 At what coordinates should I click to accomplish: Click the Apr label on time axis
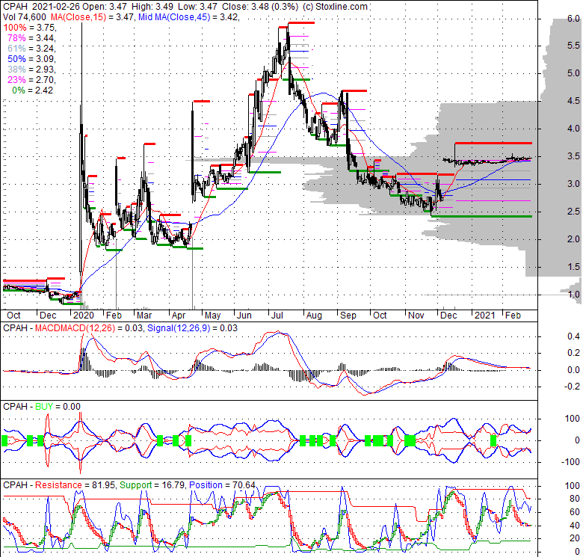[x=179, y=316]
